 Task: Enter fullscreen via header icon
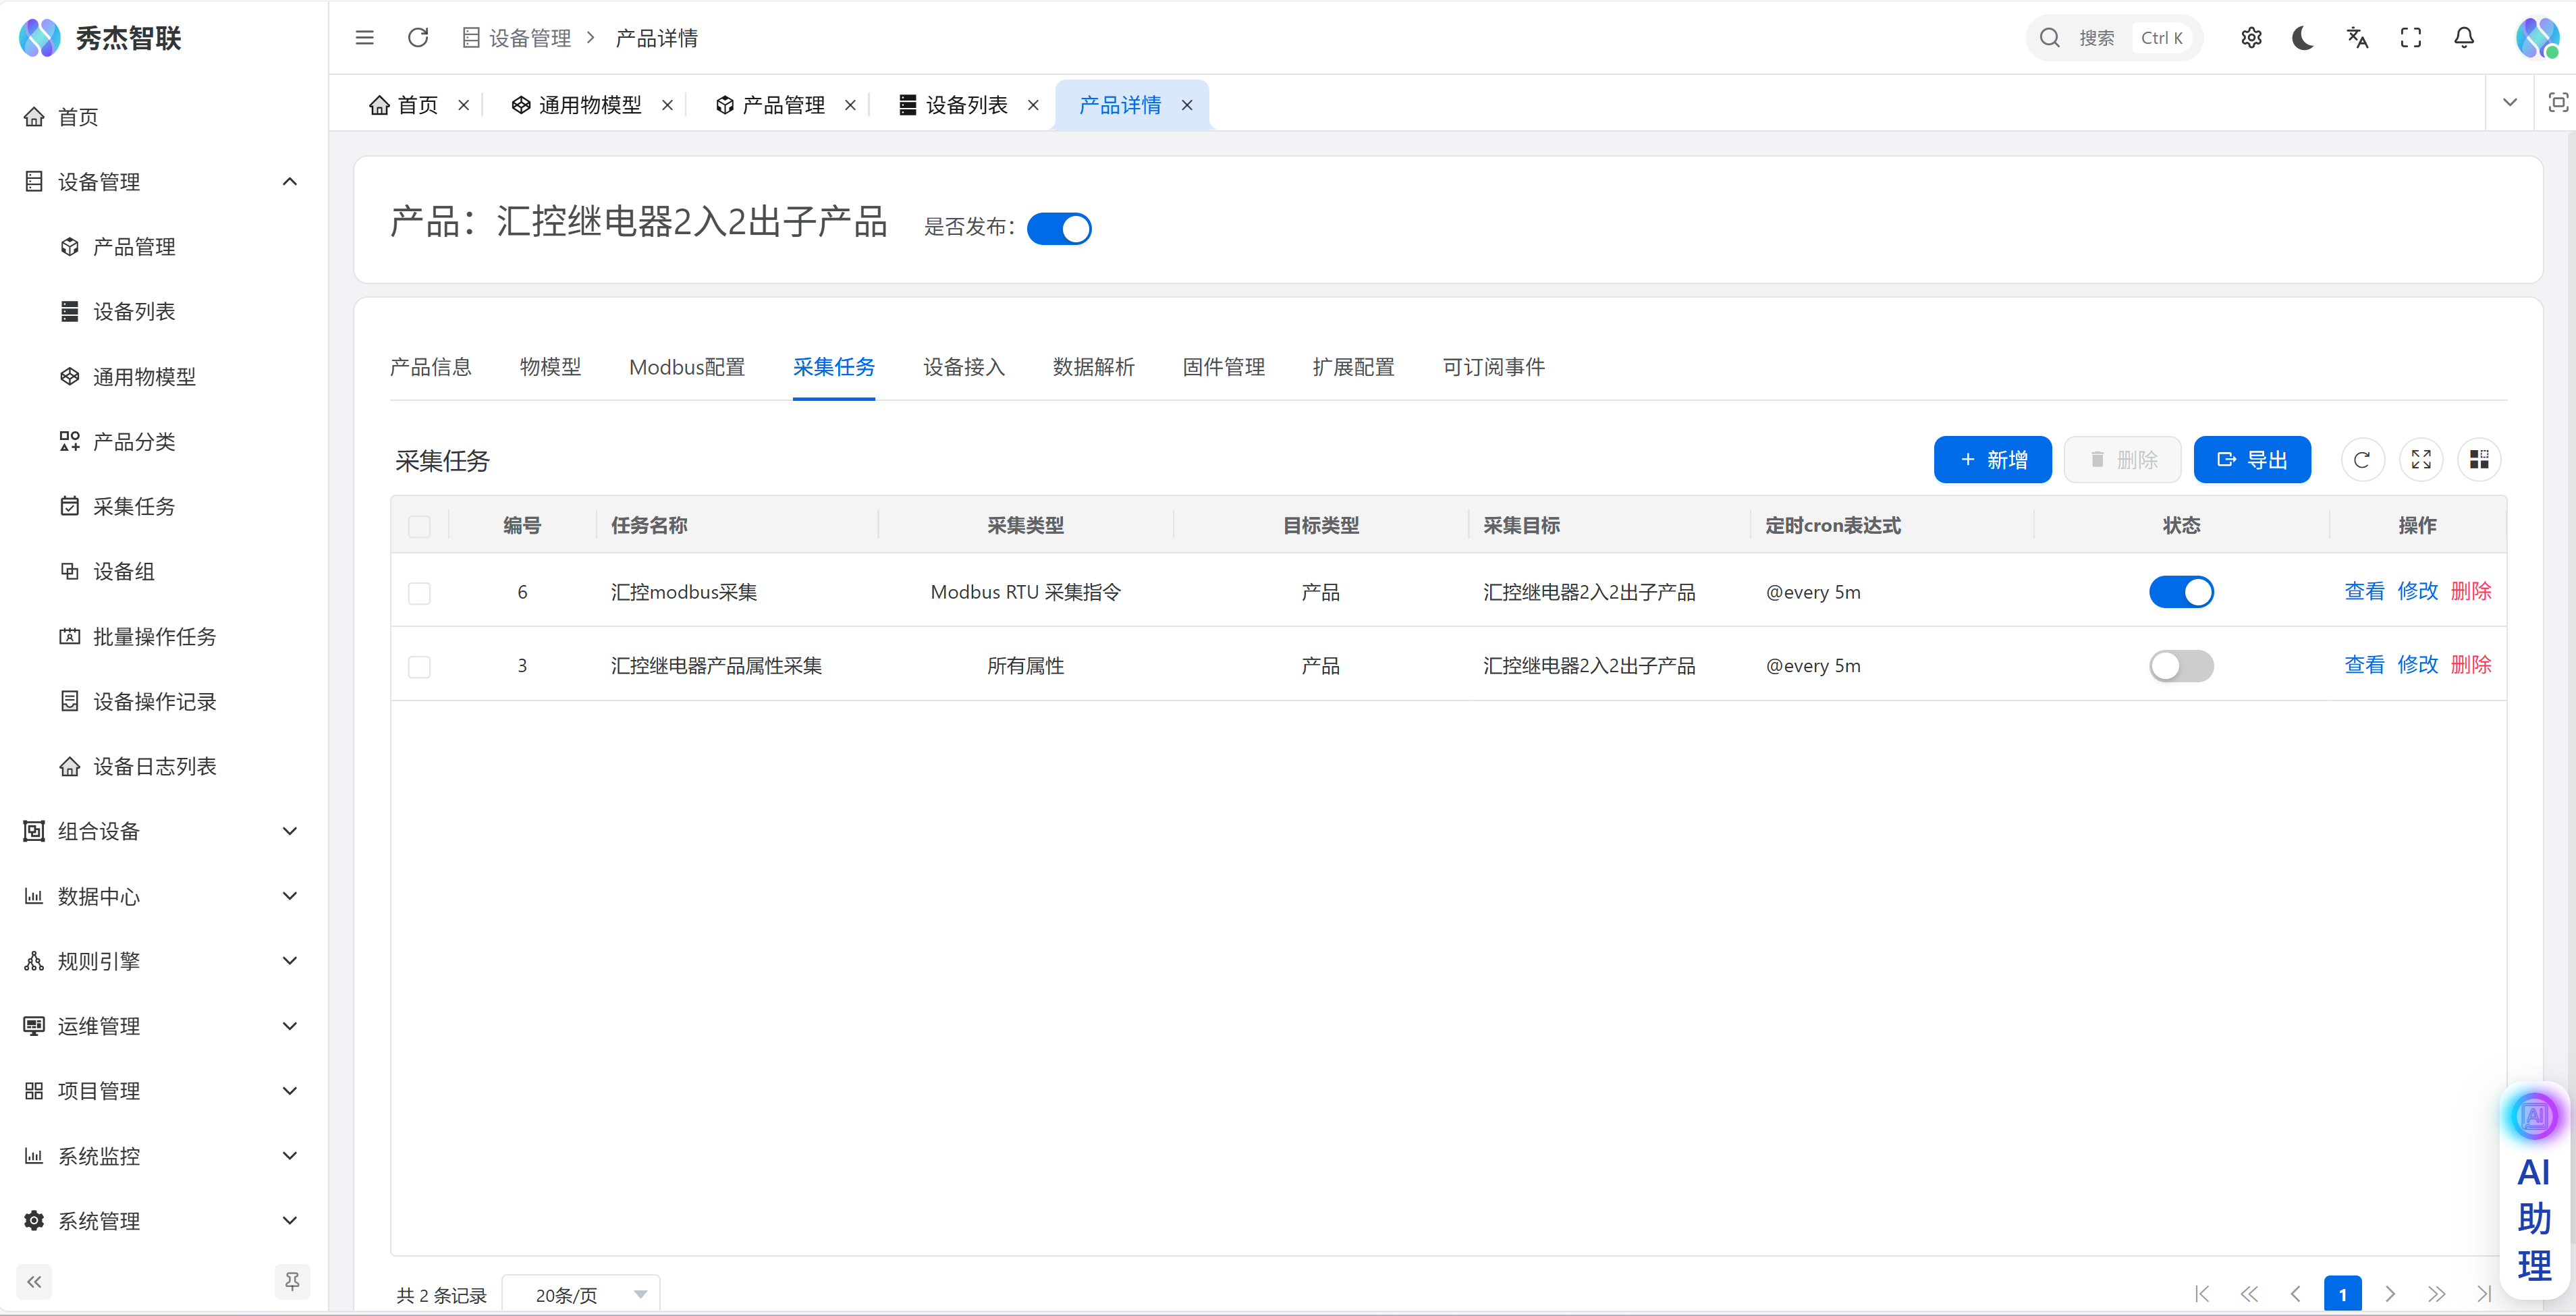(2411, 38)
